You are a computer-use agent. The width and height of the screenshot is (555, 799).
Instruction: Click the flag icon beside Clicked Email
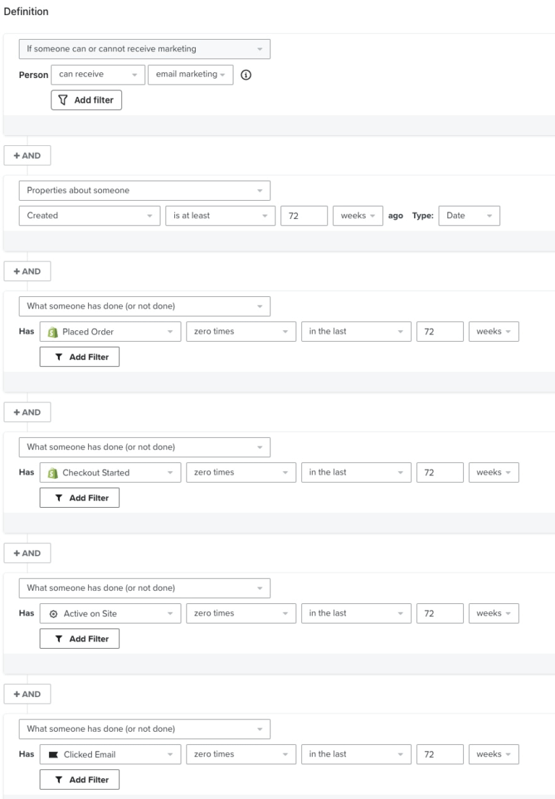[x=52, y=754]
